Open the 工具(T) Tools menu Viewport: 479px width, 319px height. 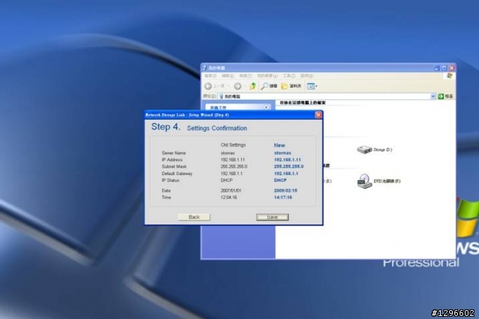coord(289,76)
